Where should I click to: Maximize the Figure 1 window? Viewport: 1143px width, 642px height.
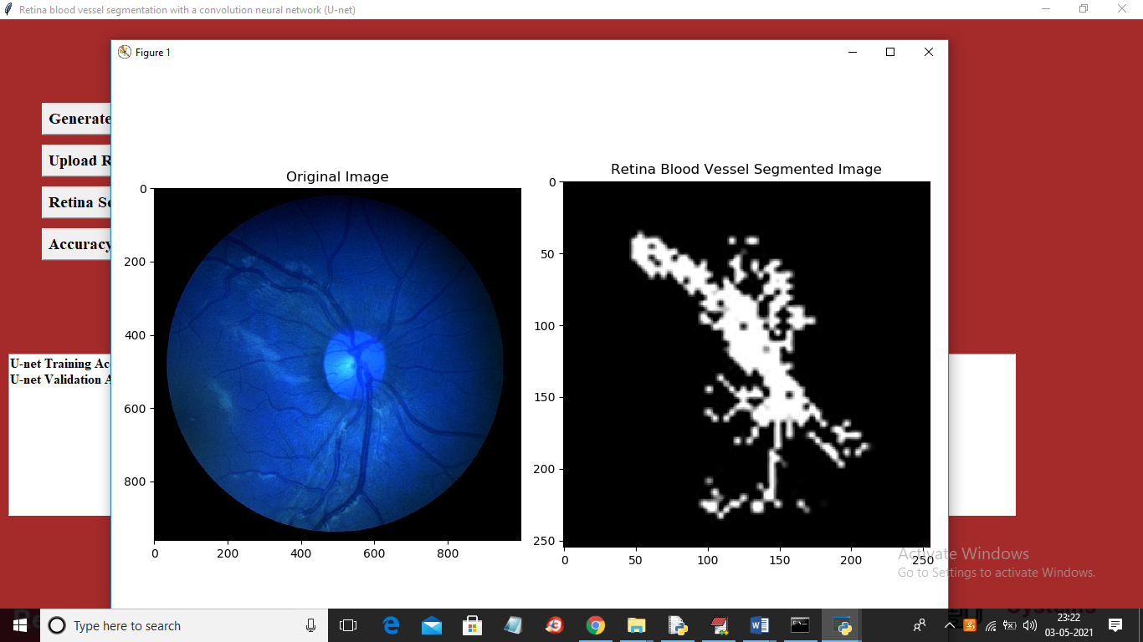[x=890, y=52]
